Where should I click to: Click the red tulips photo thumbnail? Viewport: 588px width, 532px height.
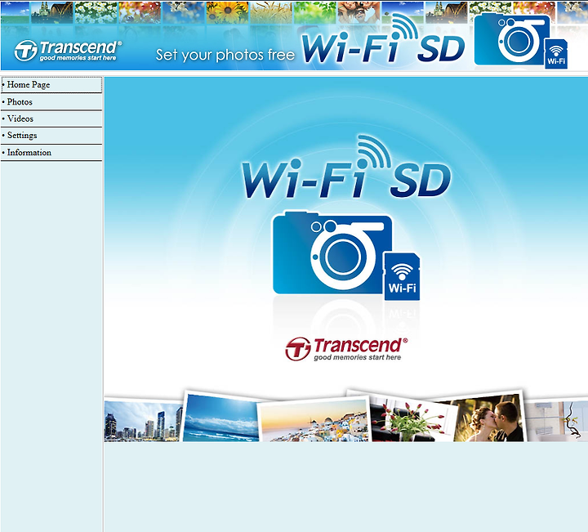(x=412, y=419)
